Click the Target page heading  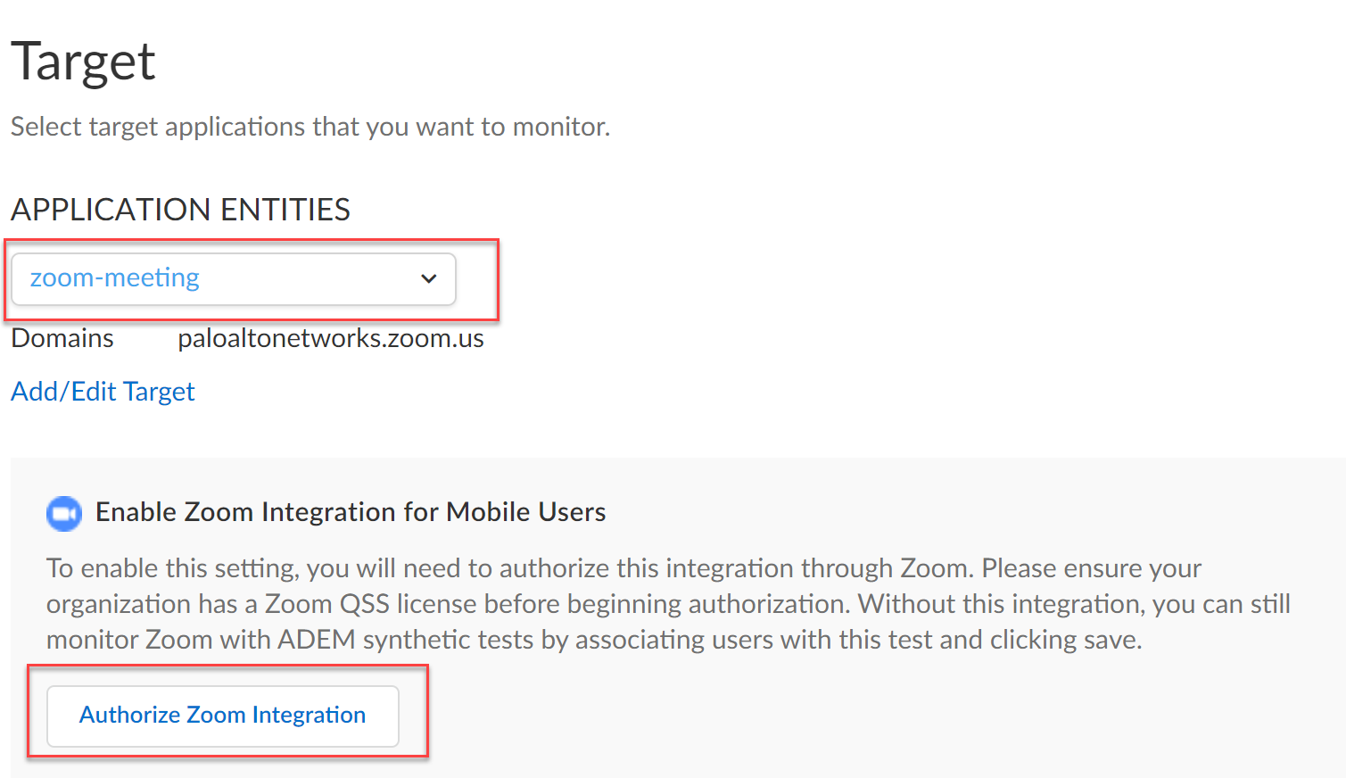pyautogui.click(x=83, y=62)
